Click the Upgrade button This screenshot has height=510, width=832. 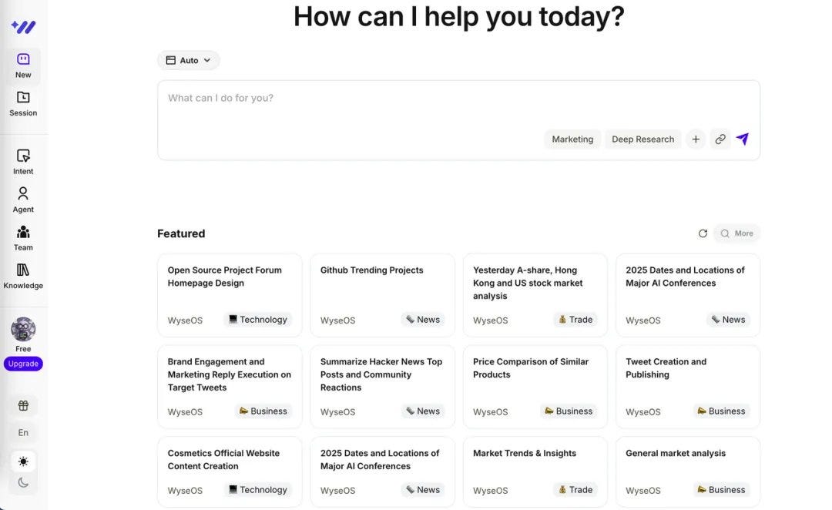click(x=23, y=363)
